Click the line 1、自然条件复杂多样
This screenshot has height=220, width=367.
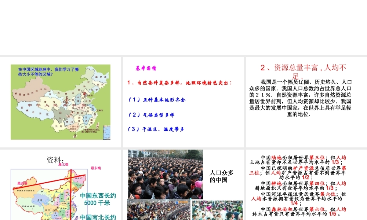[179, 83]
